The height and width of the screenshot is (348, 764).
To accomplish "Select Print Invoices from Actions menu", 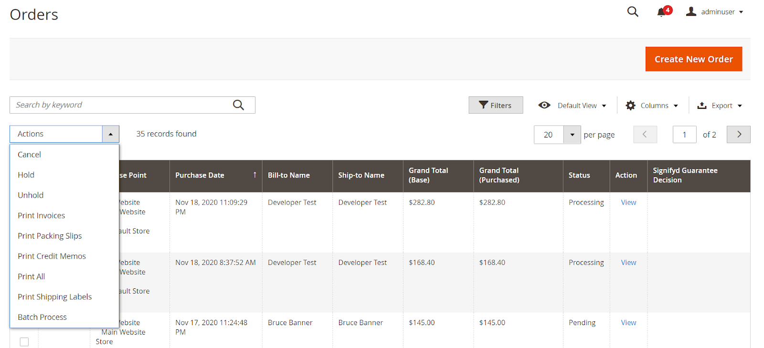I will [42, 216].
